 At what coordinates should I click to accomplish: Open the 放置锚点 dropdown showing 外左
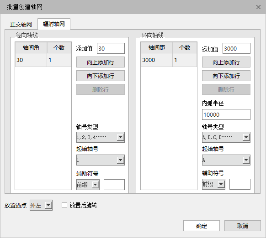pyautogui.click(x=41, y=205)
